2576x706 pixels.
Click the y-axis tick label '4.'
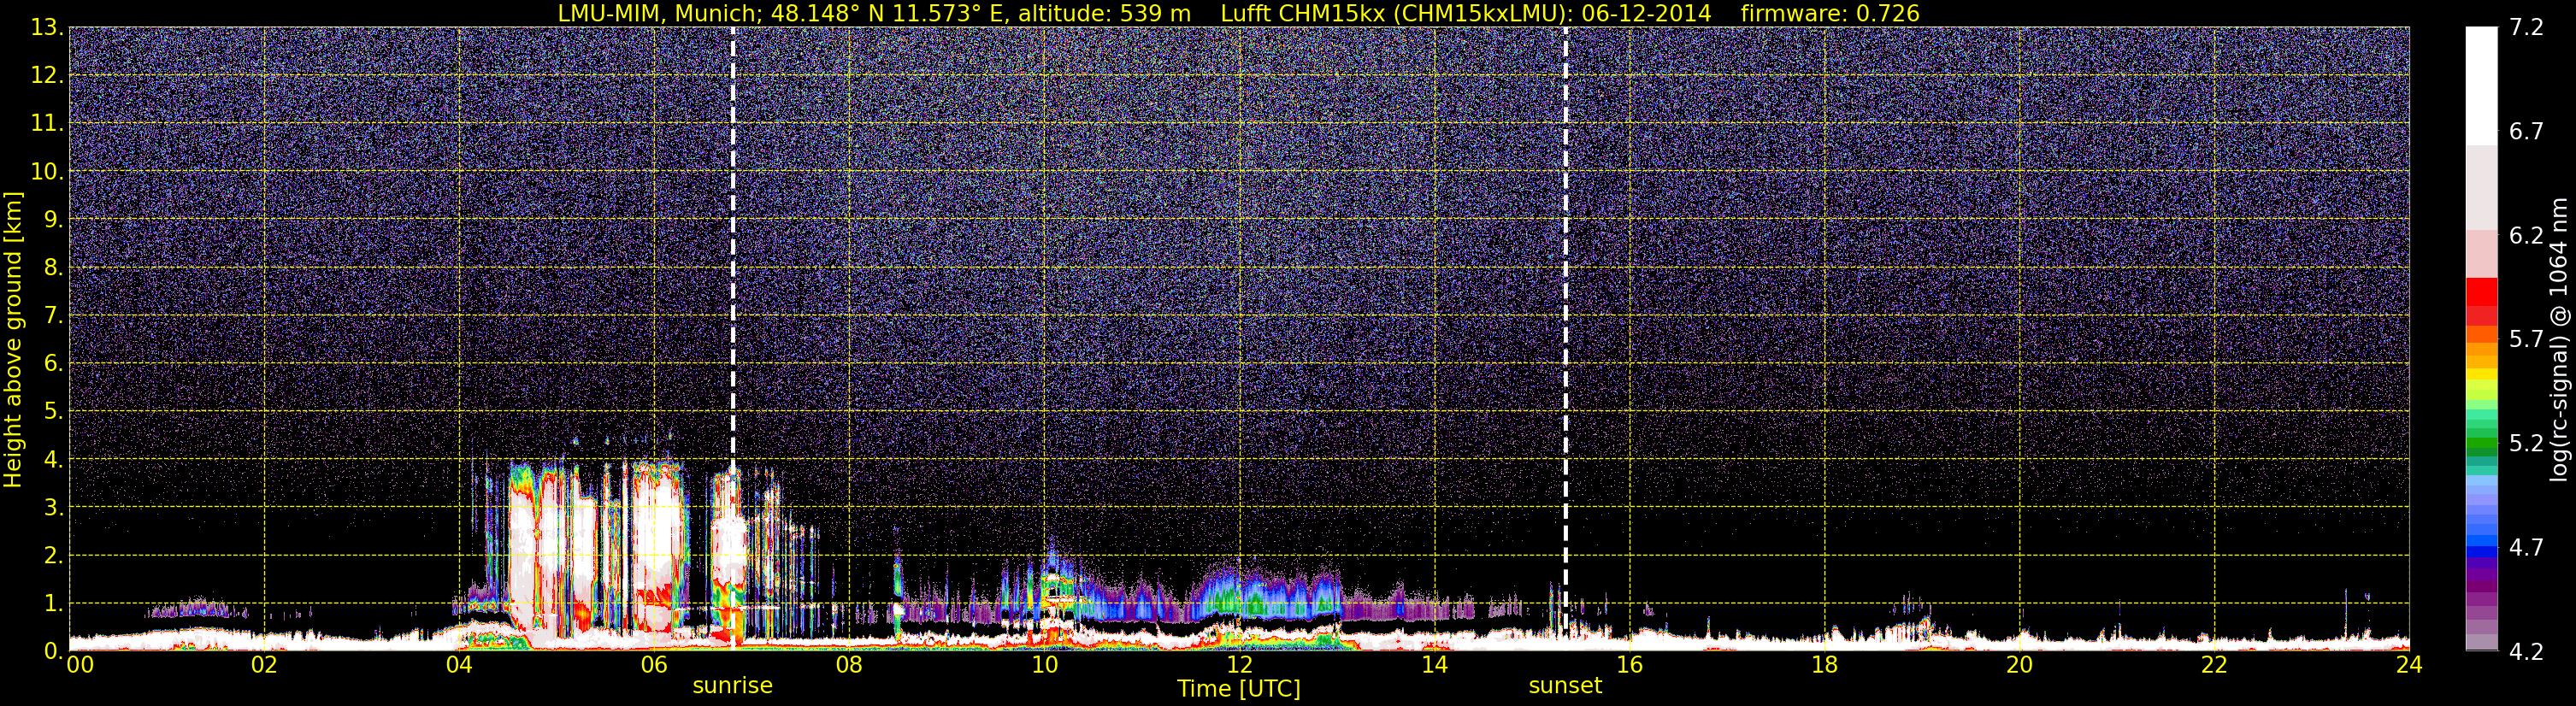(53, 460)
